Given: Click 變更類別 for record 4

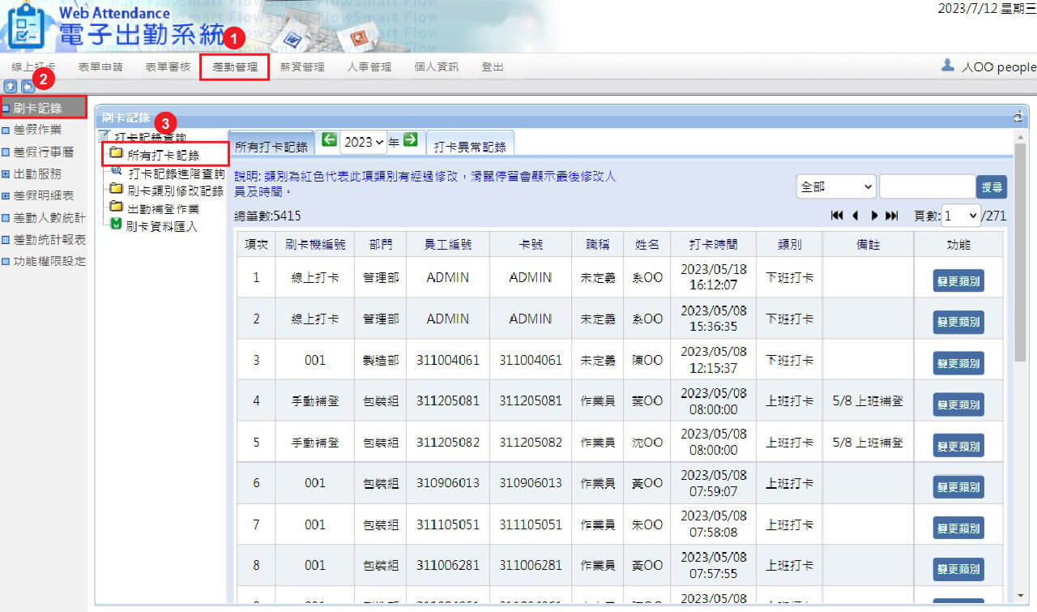Looking at the screenshot, I should click(x=958, y=404).
